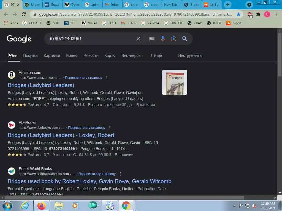Translate the Better World Books page

tap(97, 174)
